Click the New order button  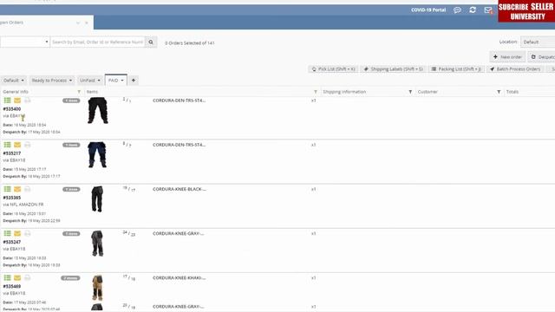pyautogui.click(x=507, y=56)
